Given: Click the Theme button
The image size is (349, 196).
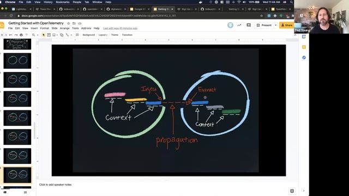Looking at the screenshot, I should 115,35.
